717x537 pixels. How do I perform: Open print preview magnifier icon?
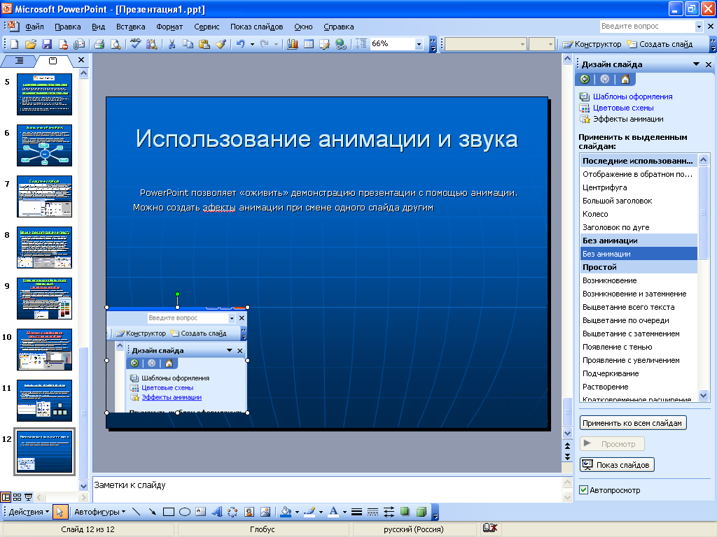coord(116,44)
